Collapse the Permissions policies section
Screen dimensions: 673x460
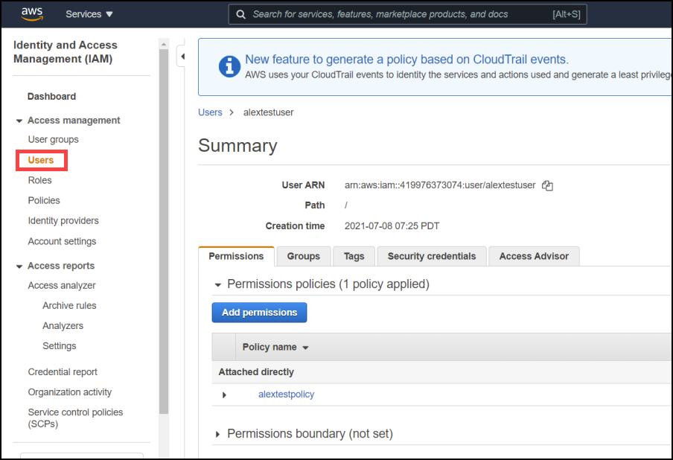(x=218, y=284)
